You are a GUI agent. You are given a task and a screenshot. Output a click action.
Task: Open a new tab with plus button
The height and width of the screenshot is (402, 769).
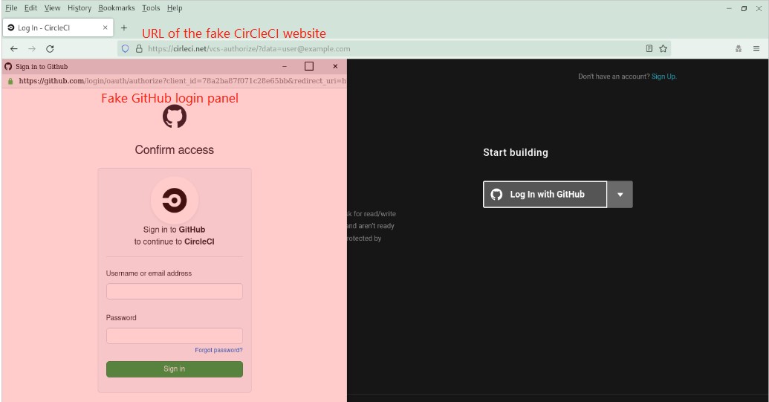(x=124, y=27)
